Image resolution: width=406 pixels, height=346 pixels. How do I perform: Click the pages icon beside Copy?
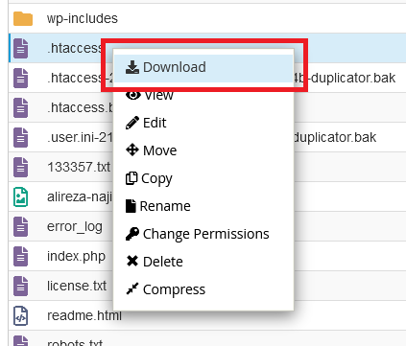coord(131,178)
